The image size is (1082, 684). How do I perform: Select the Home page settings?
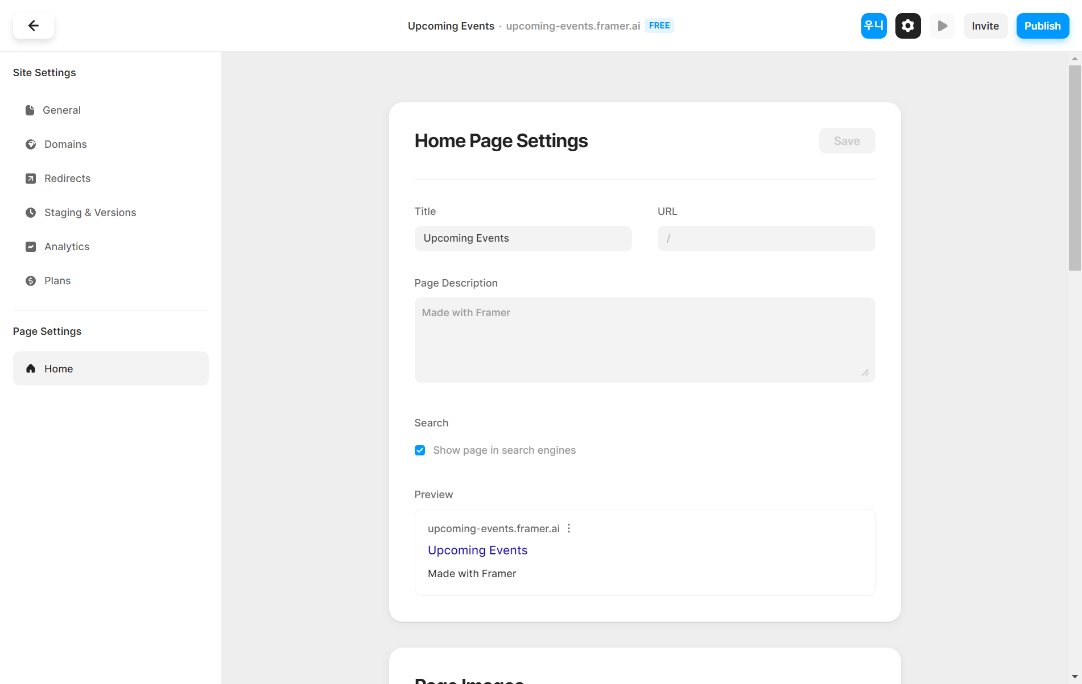click(111, 368)
